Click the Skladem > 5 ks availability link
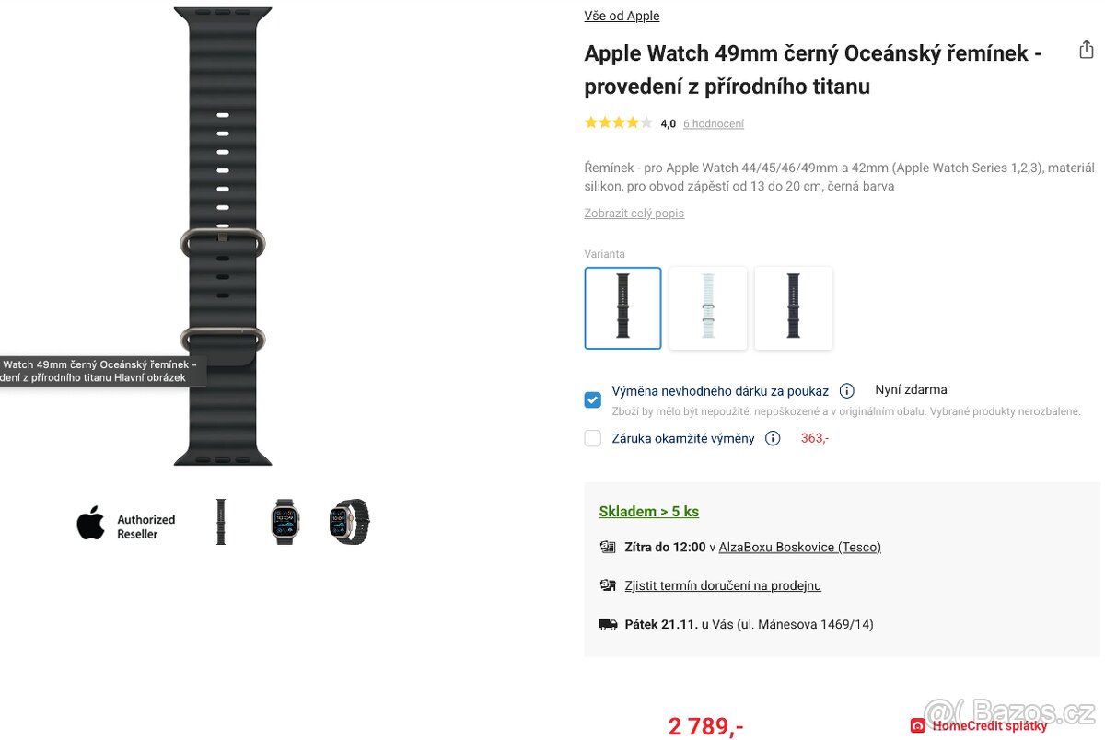Screen dimensions: 1105x740 [x=649, y=511]
